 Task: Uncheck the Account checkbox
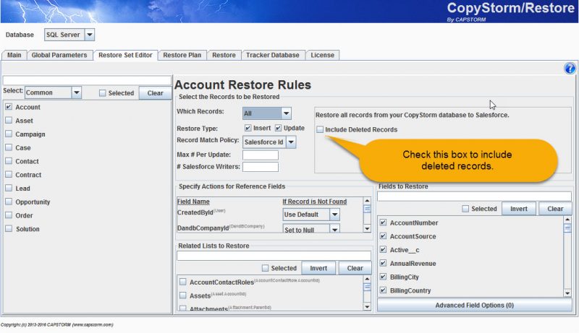[x=9, y=107]
